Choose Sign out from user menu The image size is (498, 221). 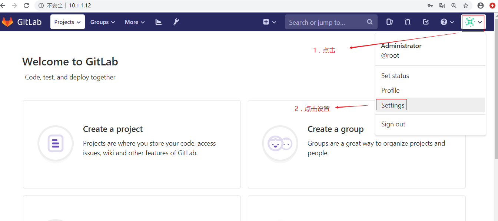point(430,124)
